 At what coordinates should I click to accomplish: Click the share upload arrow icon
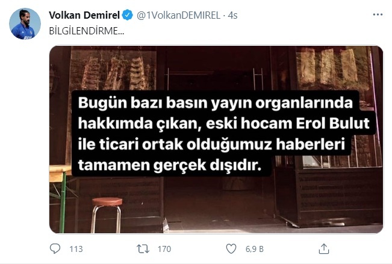pyautogui.click(x=324, y=249)
